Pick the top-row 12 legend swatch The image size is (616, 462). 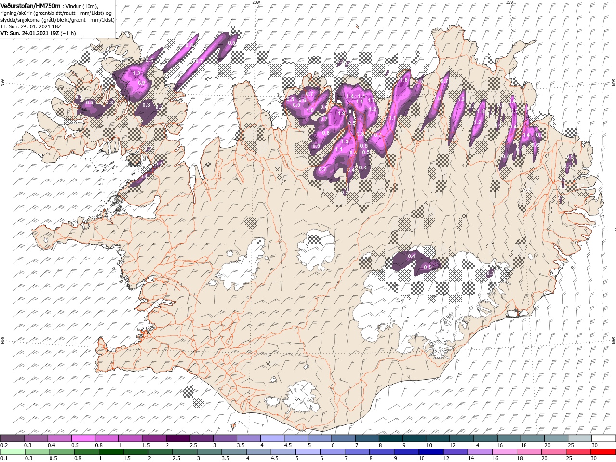click(461, 438)
